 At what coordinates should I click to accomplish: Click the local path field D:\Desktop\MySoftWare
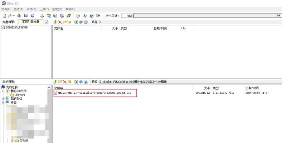tap(190, 82)
